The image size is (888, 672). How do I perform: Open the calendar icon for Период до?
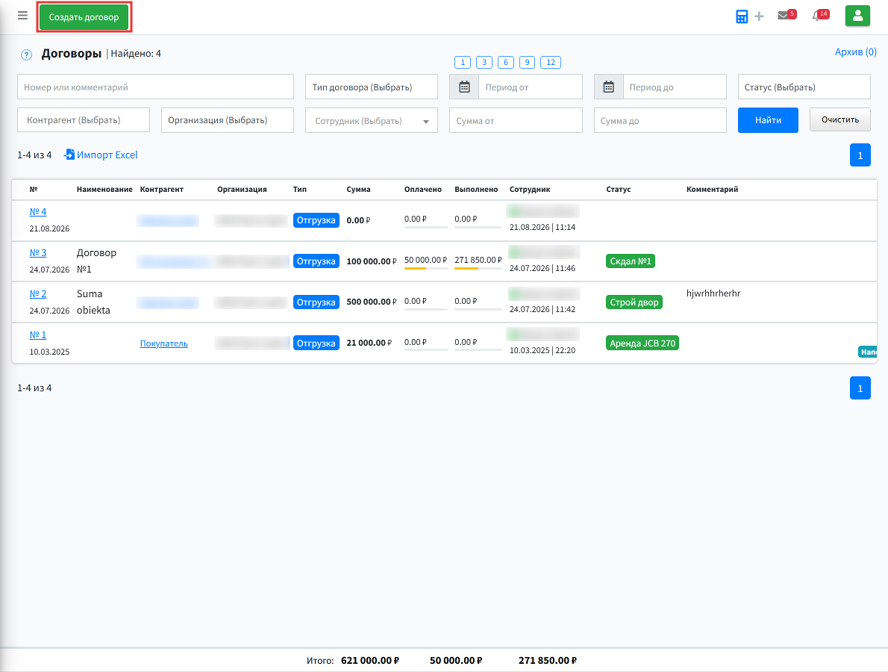pyautogui.click(x=608, y=87)
